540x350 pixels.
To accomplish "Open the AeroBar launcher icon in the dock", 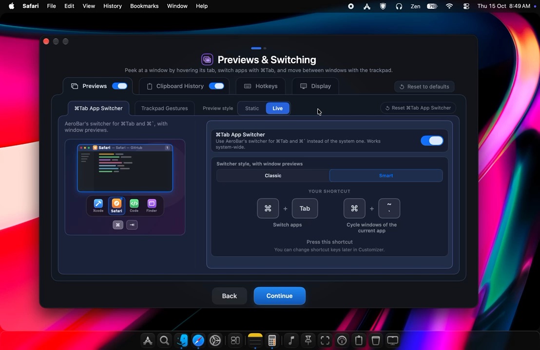I will click(x=148, y=340).
